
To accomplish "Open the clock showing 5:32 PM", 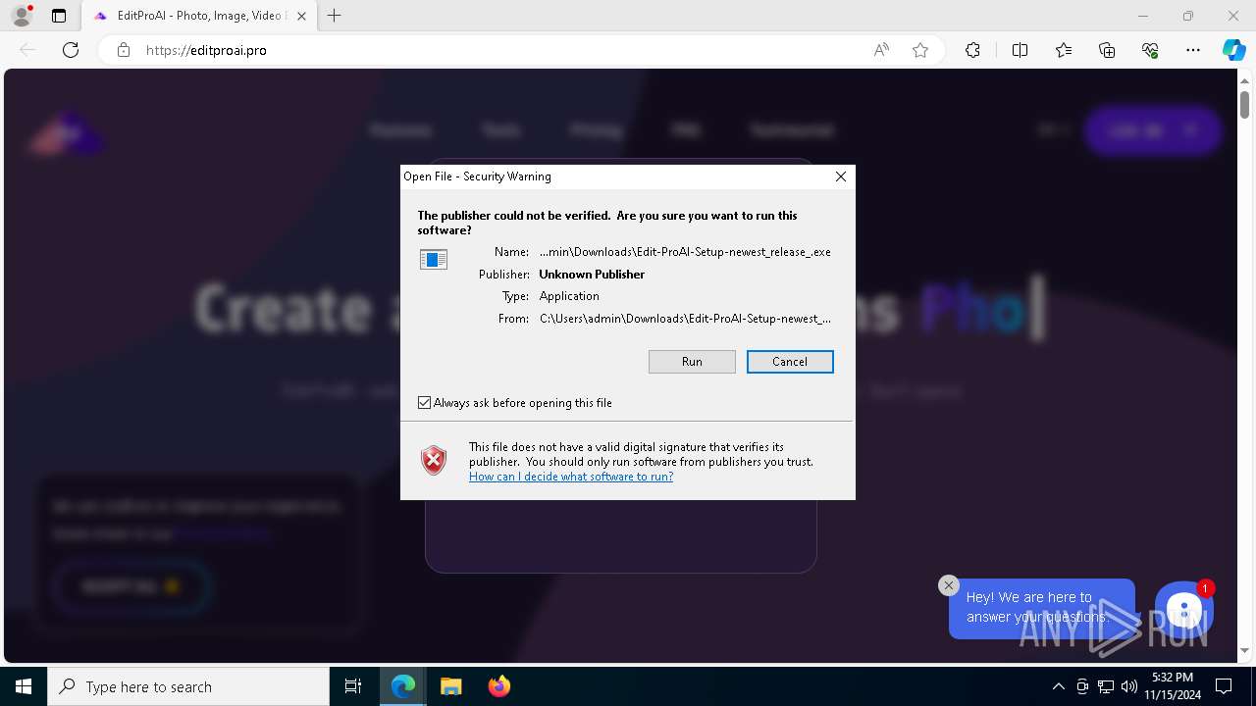I will point(1173,686).
